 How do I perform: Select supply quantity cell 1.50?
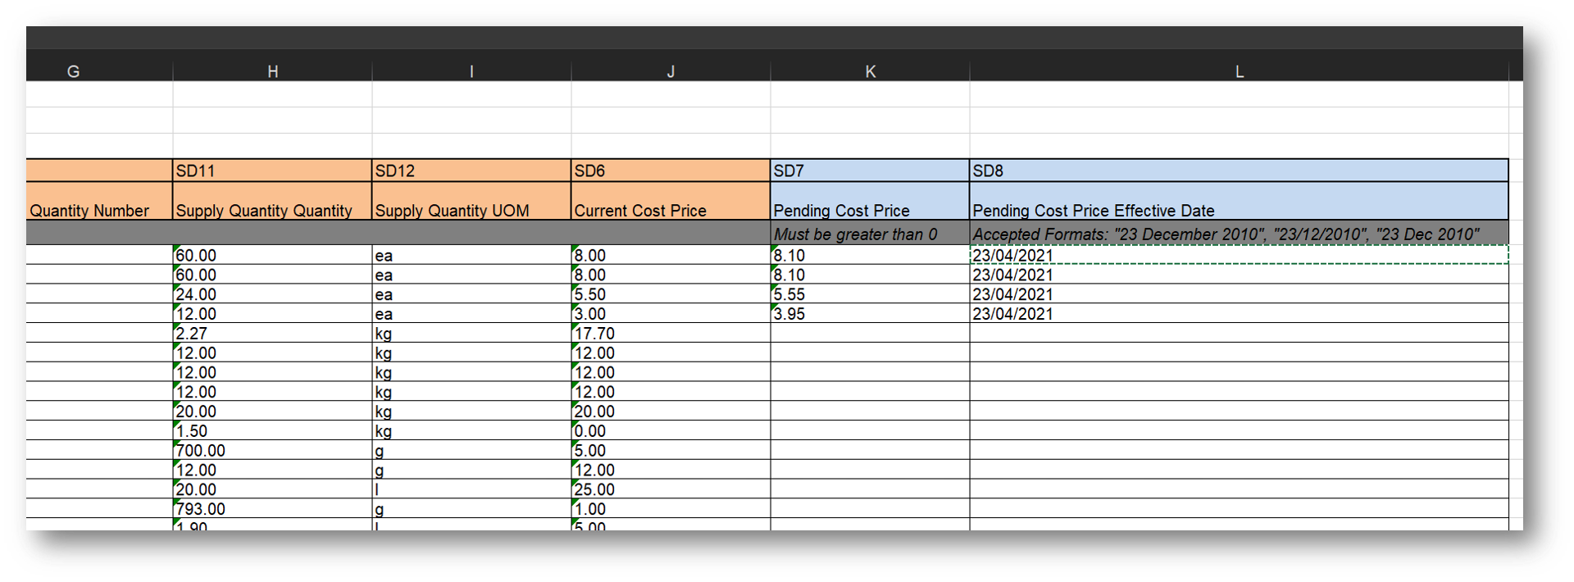[272, 431]
